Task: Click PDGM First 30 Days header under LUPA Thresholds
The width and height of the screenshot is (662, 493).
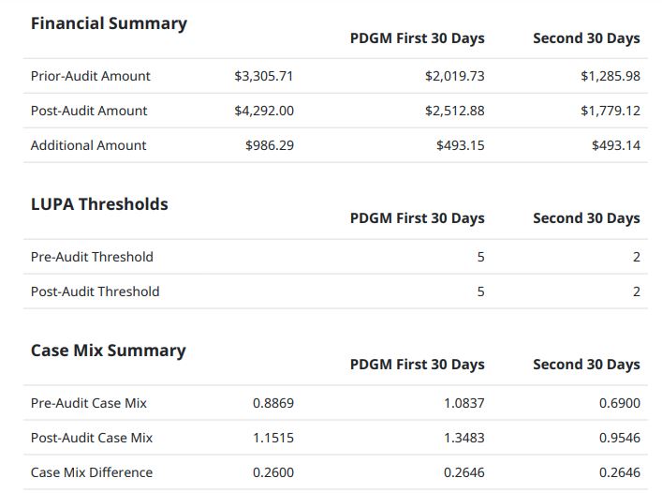Action: point(417,218)
